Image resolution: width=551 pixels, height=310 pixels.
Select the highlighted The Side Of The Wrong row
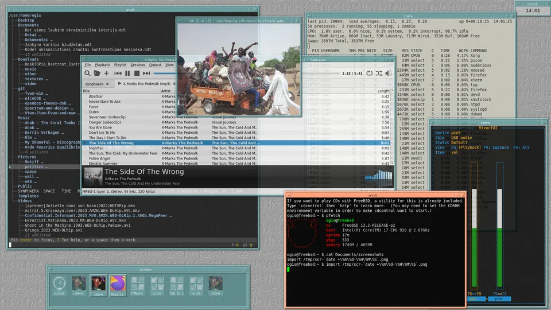point(236,143)
